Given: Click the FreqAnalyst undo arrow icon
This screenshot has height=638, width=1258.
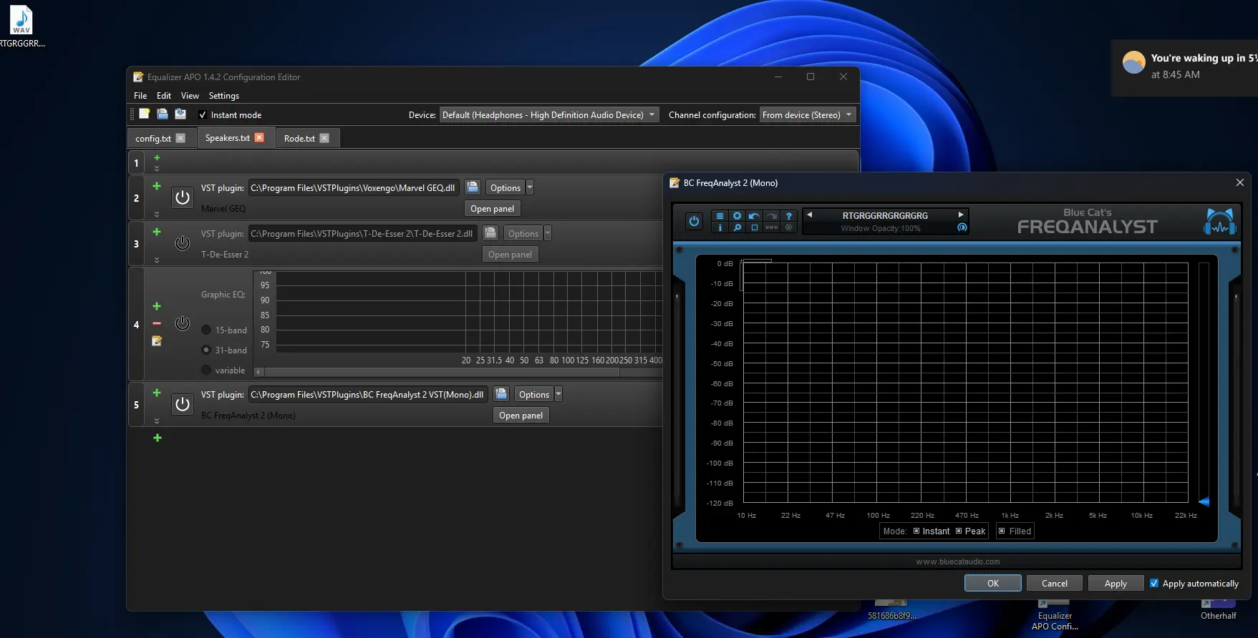Looking at the screenshot, I should pyautogui.click(x=754, y=215).
